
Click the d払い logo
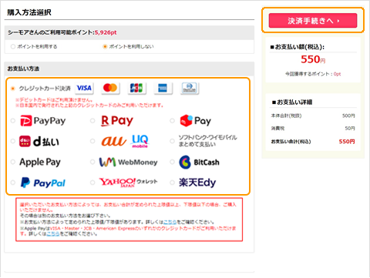[x=39, y=141]
